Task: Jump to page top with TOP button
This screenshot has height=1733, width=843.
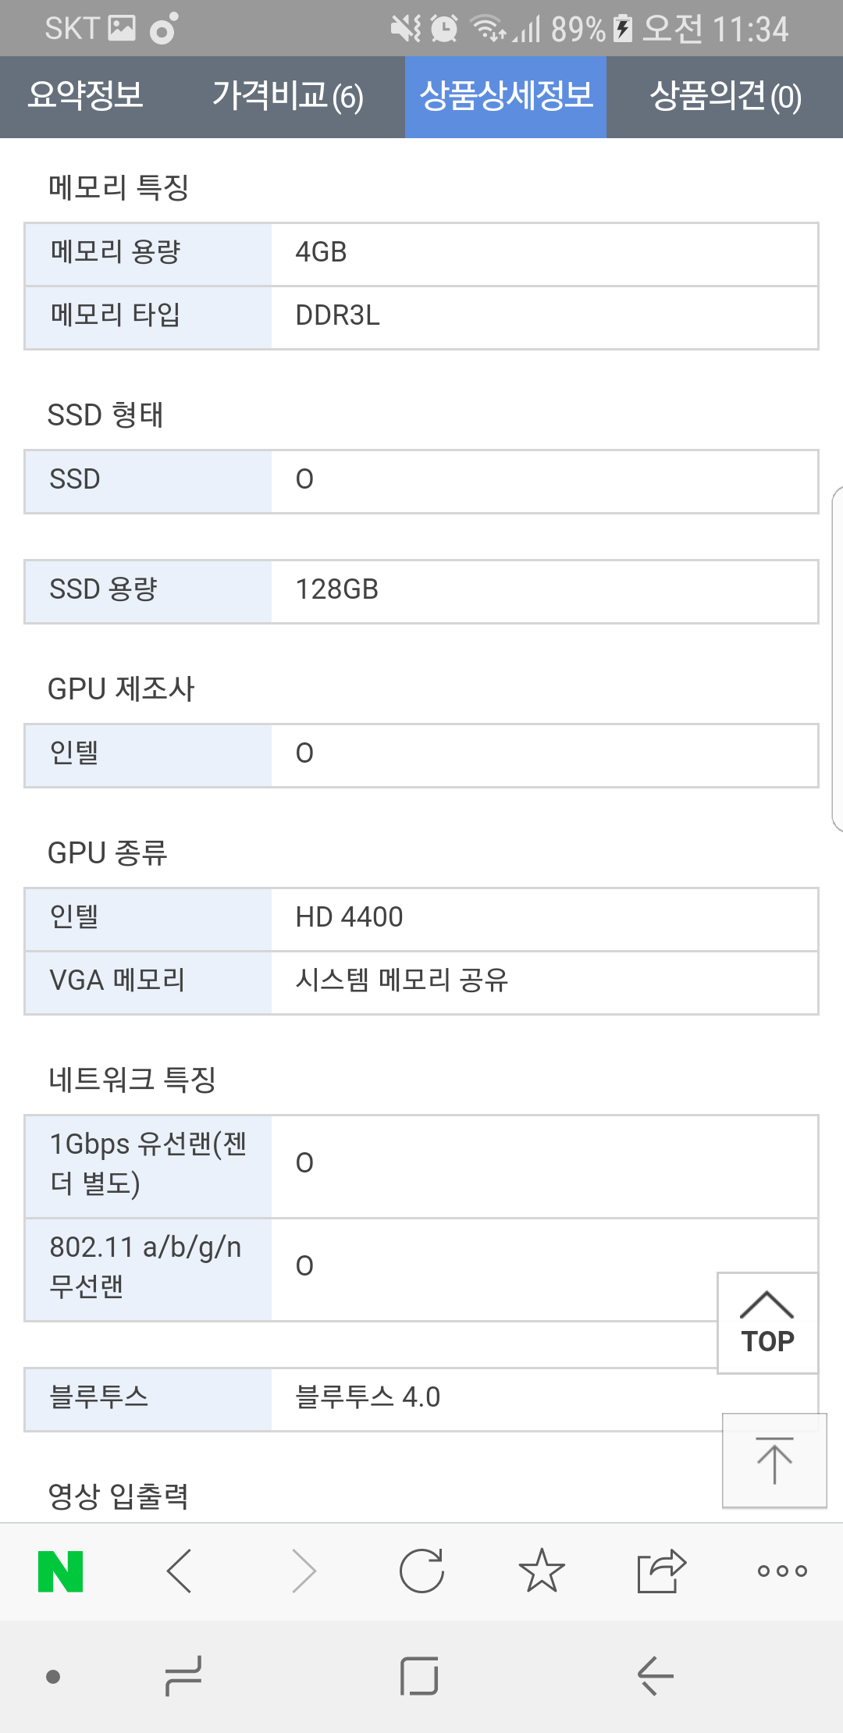Action: [767, 1323]
